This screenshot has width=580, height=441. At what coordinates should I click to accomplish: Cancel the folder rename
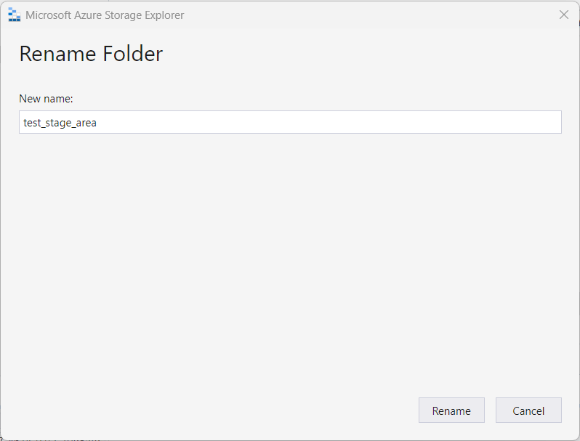[528, 410]
